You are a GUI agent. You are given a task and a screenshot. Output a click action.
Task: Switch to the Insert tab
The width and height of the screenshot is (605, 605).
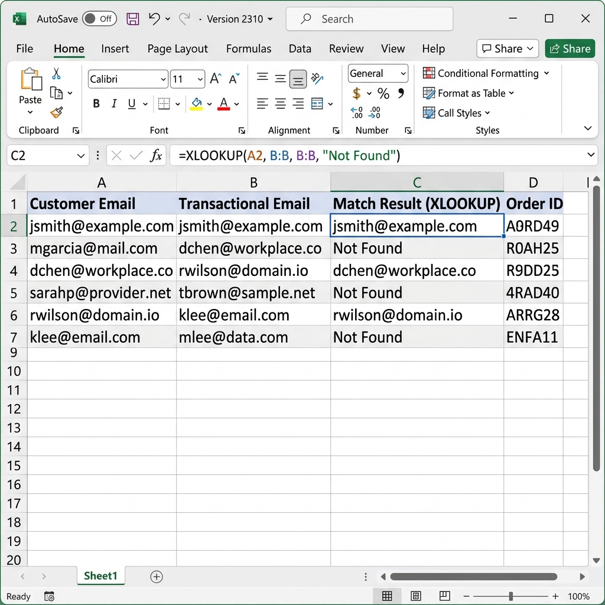pyautogui.click(x=115, y=48)
